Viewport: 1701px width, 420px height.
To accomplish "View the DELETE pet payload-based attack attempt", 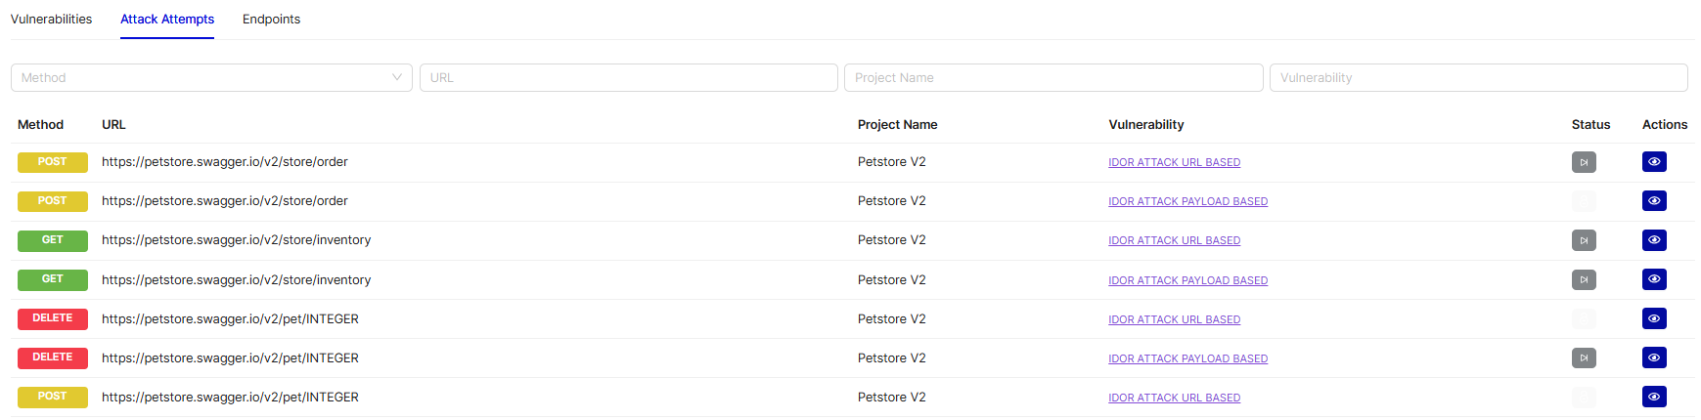I will tap(1653, 357).
